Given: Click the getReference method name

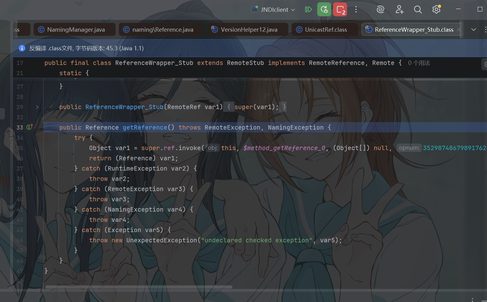Looking at the screenshot, I should (145, 127).
